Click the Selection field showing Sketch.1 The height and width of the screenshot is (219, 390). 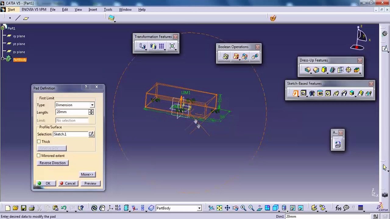coord(70,134)
